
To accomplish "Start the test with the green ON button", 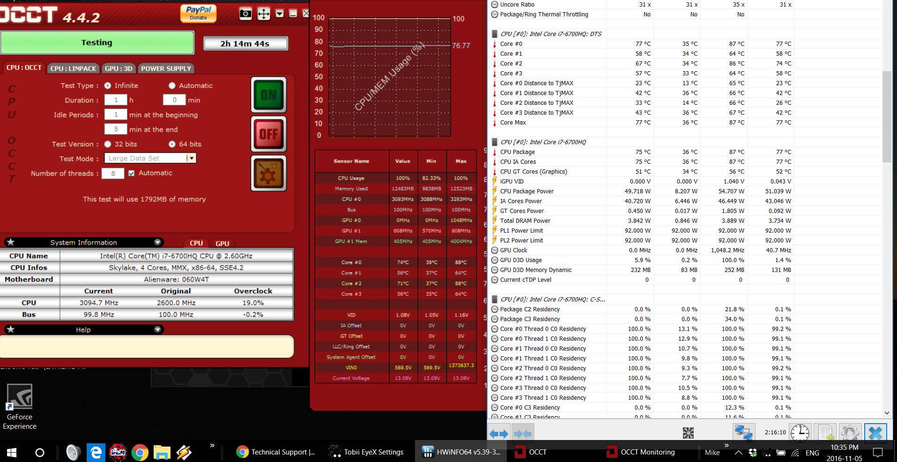I will 268,95.
